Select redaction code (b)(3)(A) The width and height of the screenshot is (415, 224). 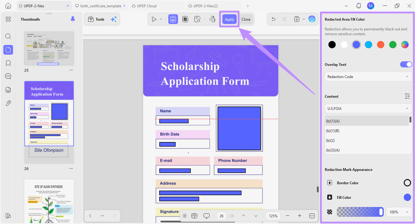click(367, 150)
